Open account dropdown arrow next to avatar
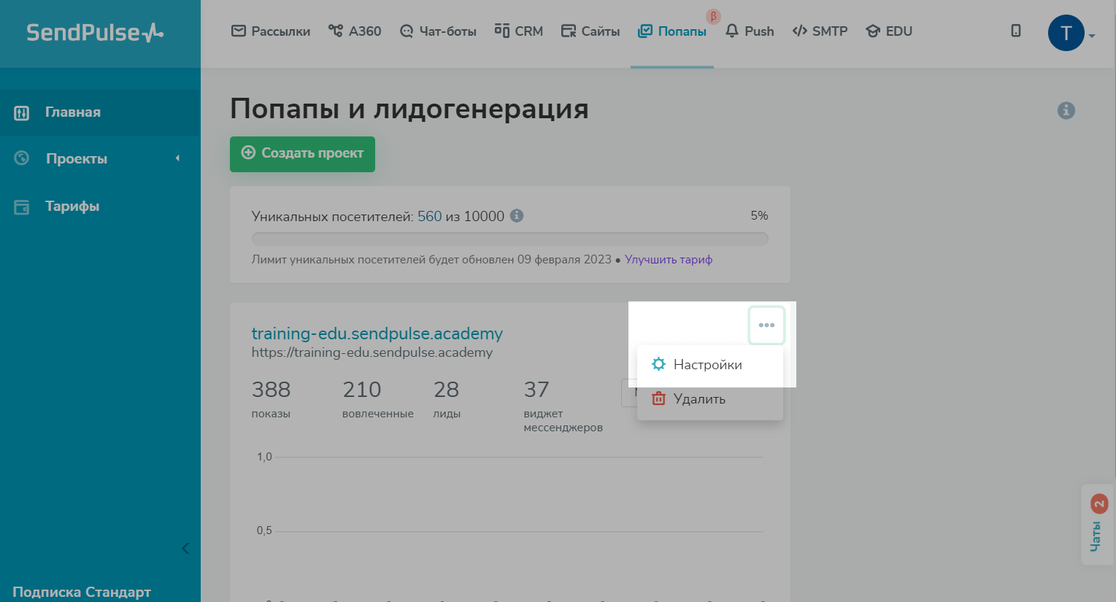This screenshot has width=1116, height=602. [1092, 36]
